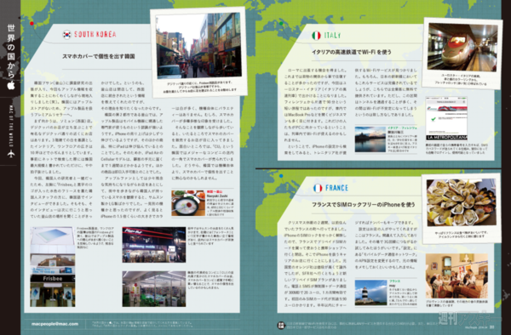Click the green map pin over Italy

[281, 24]
